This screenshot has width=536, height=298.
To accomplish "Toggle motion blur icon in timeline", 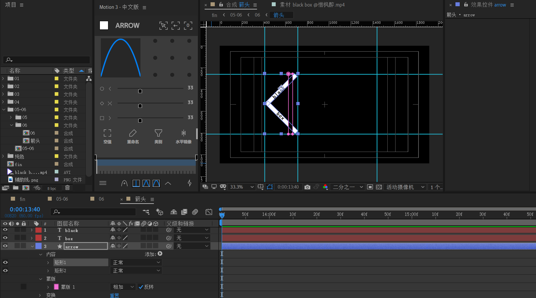I will 195,212.
